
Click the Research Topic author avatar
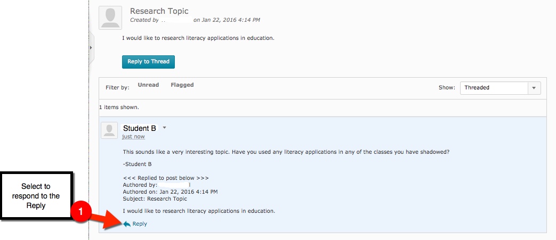(110, 18)
